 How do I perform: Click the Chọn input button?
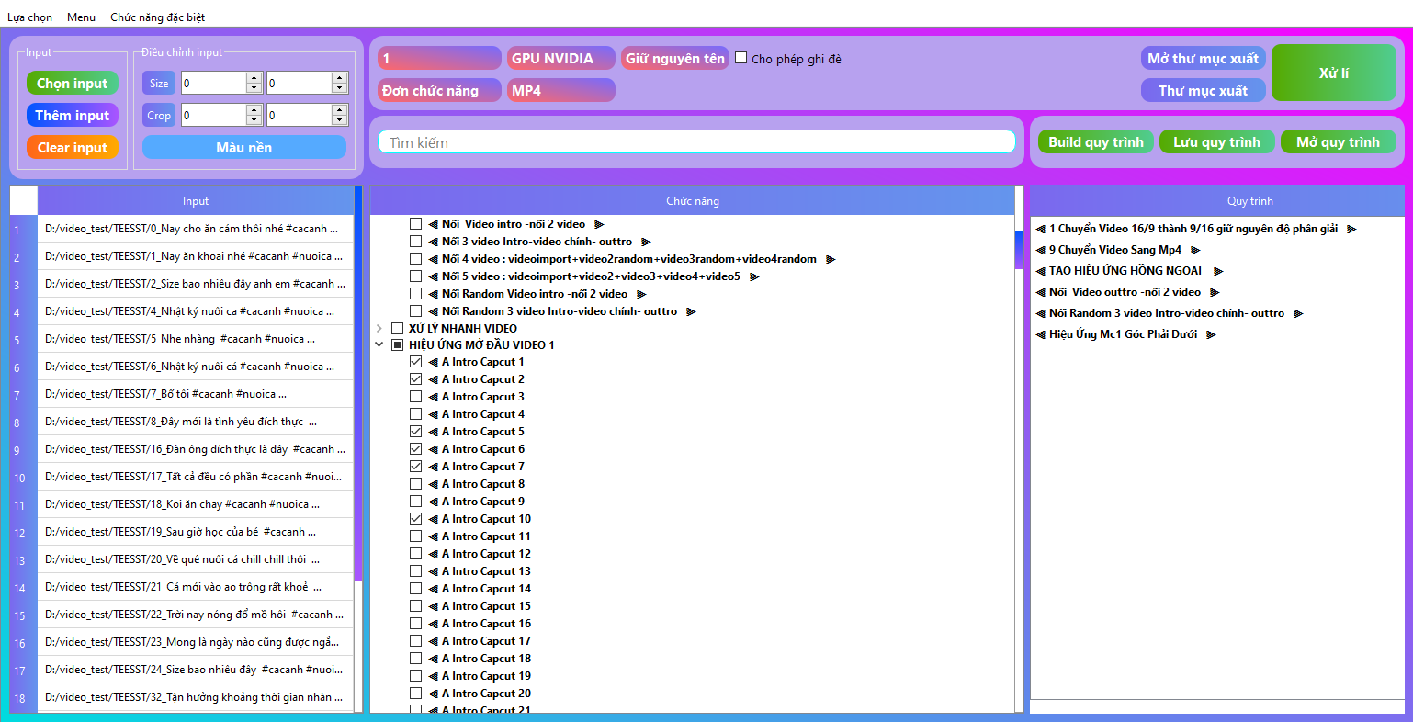[x=73, y=84]
